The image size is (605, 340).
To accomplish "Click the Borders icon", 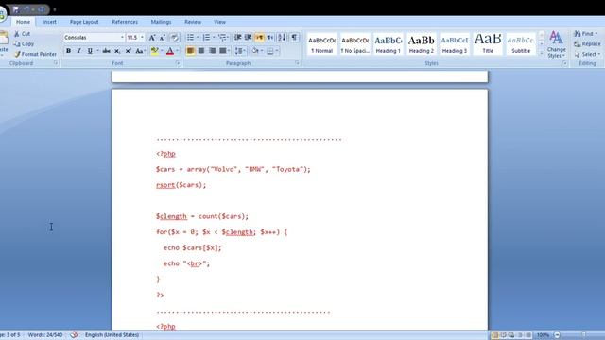I will 270,50.
